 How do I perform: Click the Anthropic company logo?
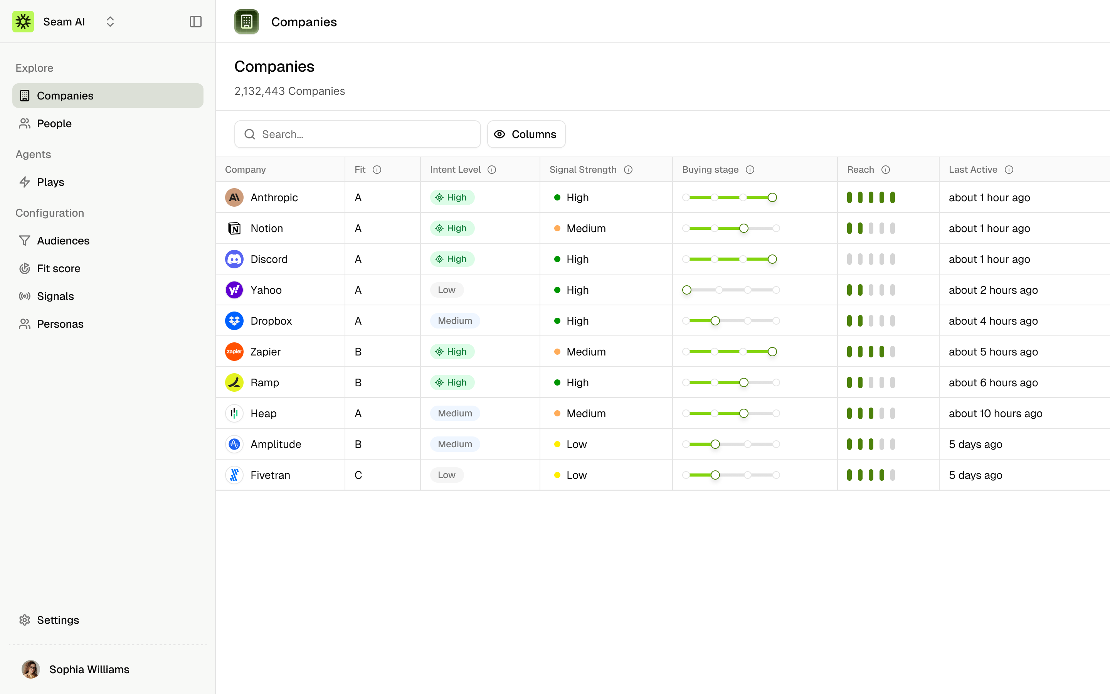click(234, 197)
